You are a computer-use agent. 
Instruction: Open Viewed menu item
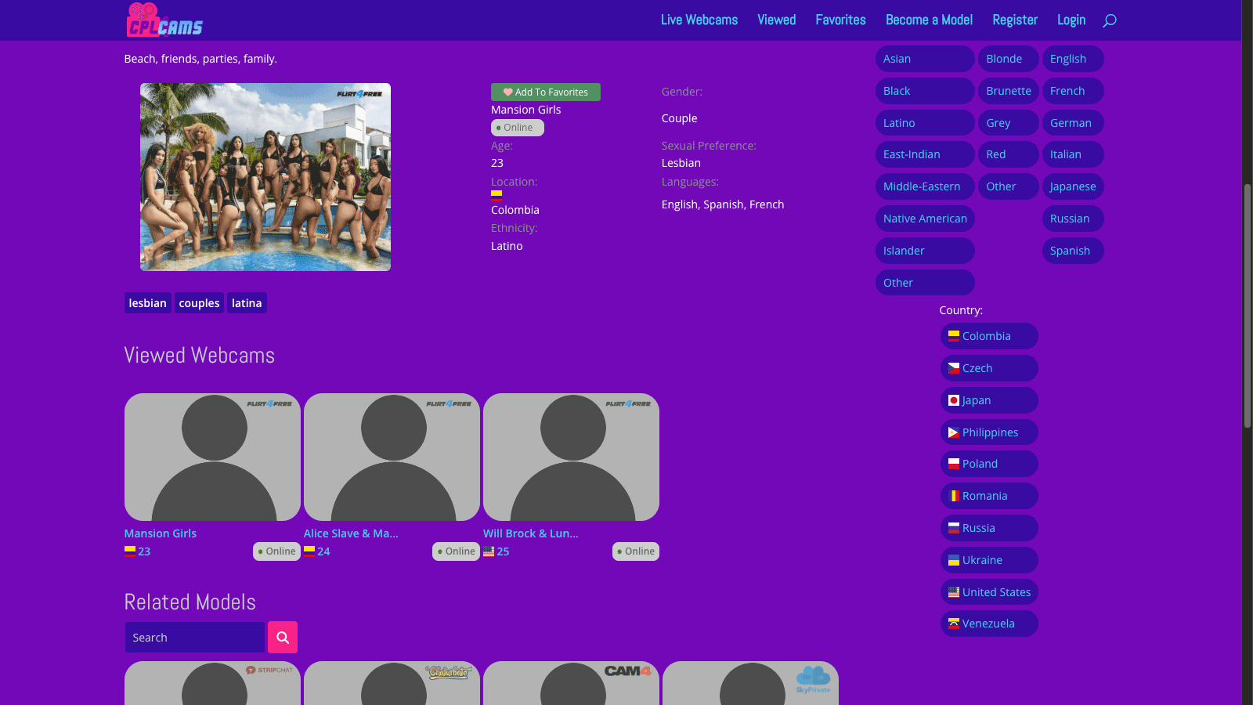click(x=777, y=20)
